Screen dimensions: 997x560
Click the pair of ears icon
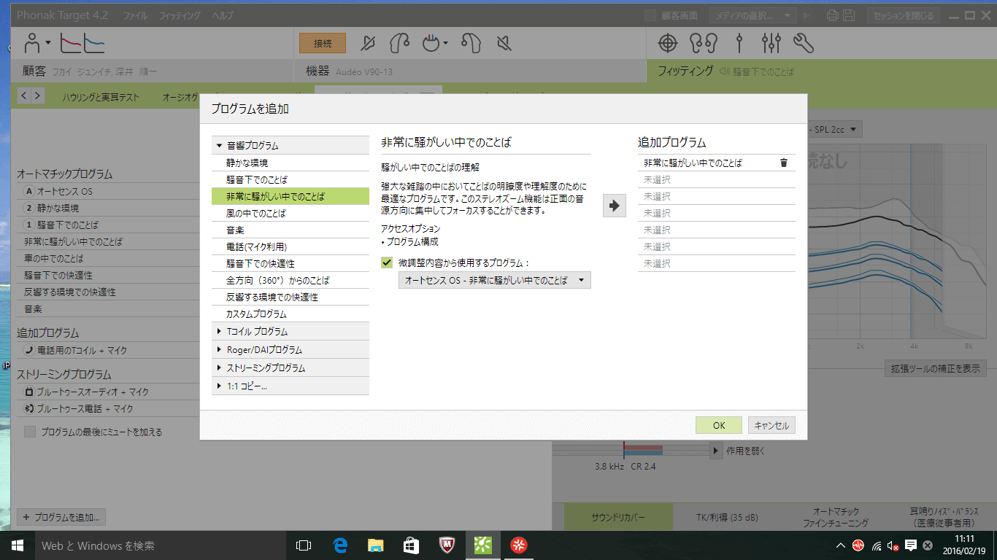pos(704,44)
